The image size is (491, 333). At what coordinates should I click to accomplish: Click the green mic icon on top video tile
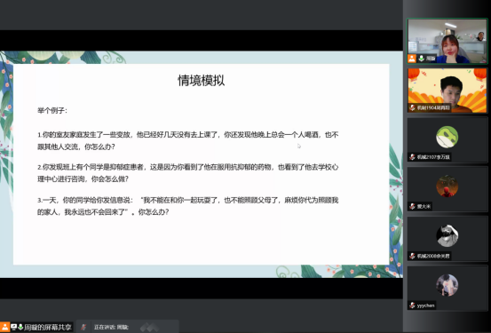(x=422, y=59)
